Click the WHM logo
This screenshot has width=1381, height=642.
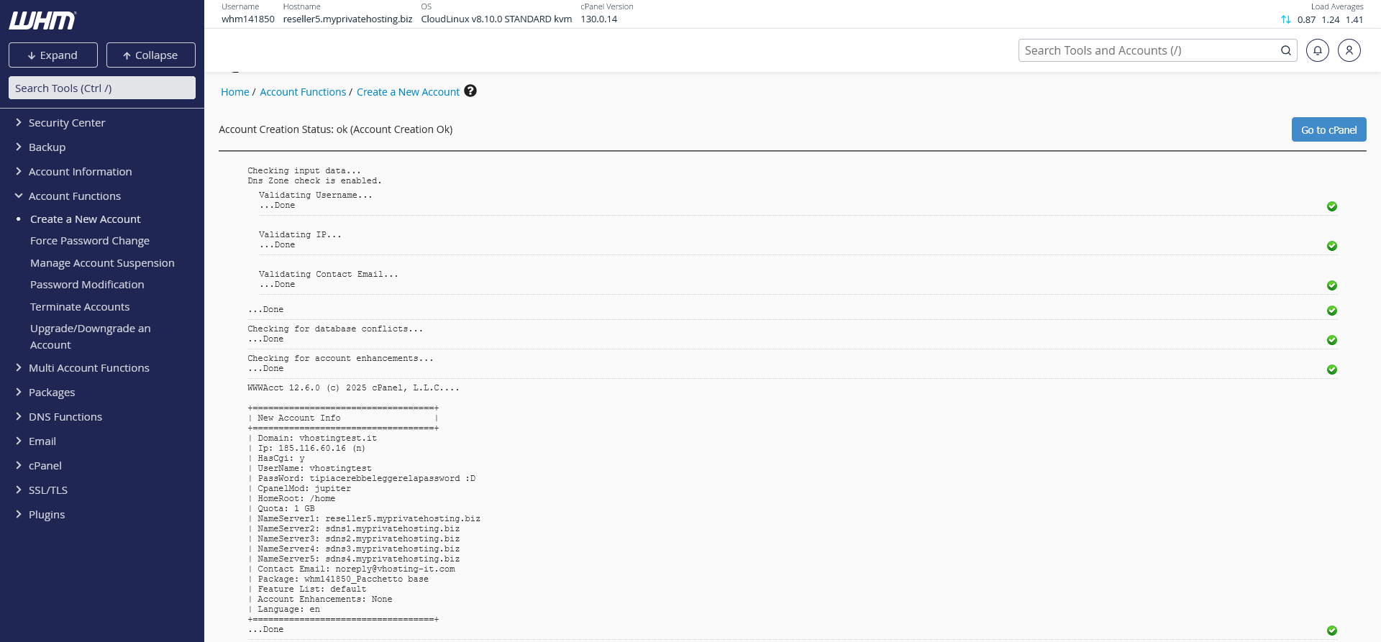[x=42, y=21]
